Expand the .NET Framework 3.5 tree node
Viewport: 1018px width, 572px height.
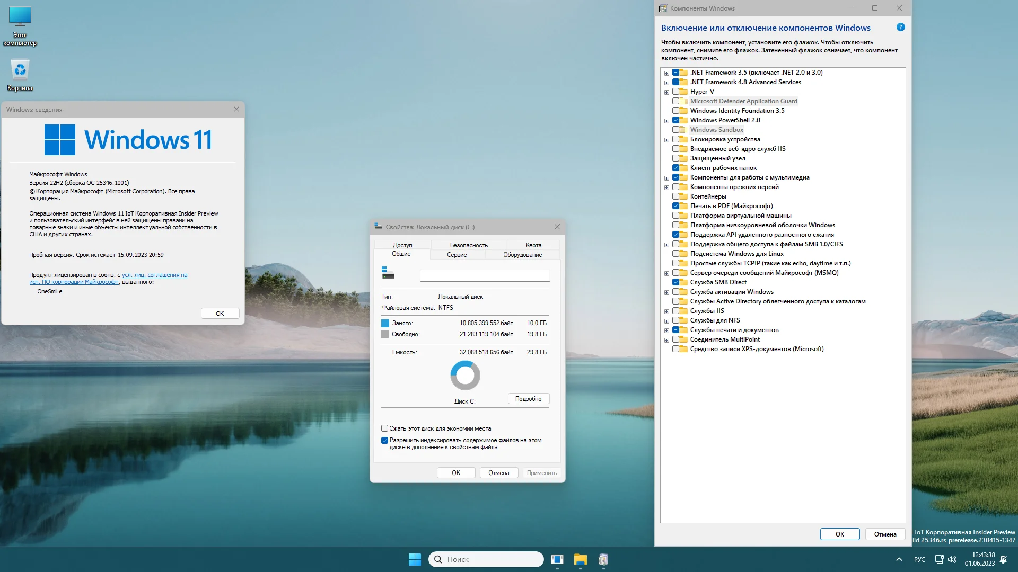pos(666,73)
